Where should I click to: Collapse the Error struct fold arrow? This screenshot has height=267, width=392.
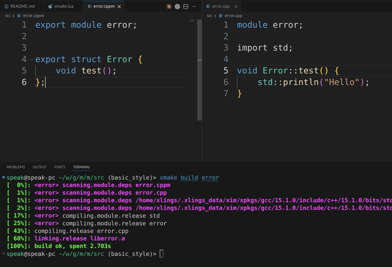[31, 59]
